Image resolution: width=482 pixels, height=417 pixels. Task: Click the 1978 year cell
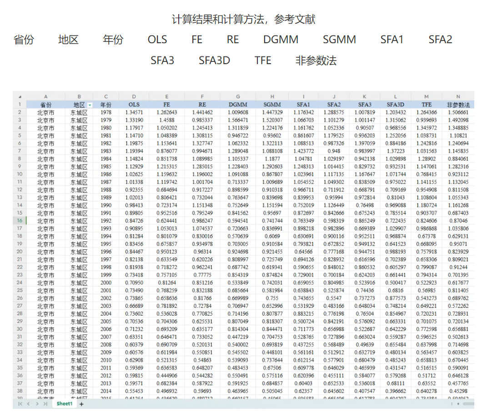[106, 112]
